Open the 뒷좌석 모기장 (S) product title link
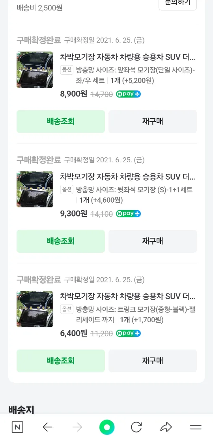The width and height of the screenshot is (213, 440). (127, 177)
